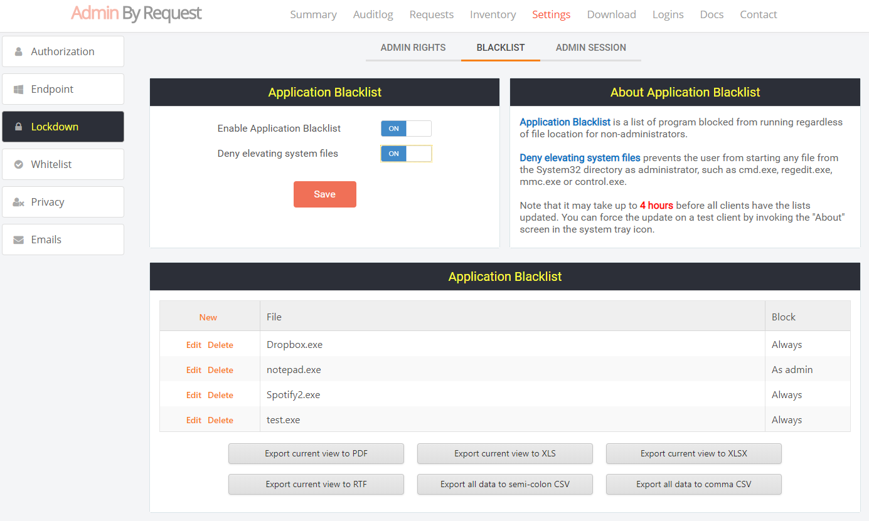Click the Lockdown padlock icon
The height and width of the screenshot is (521, 869).
19,127
